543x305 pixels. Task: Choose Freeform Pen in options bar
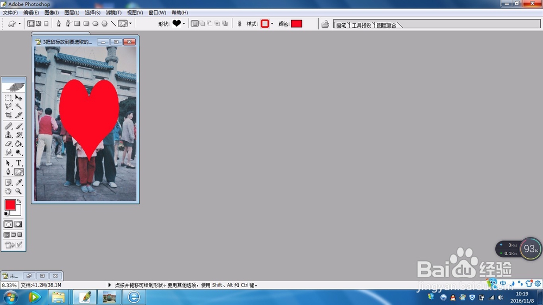point(68,23)
